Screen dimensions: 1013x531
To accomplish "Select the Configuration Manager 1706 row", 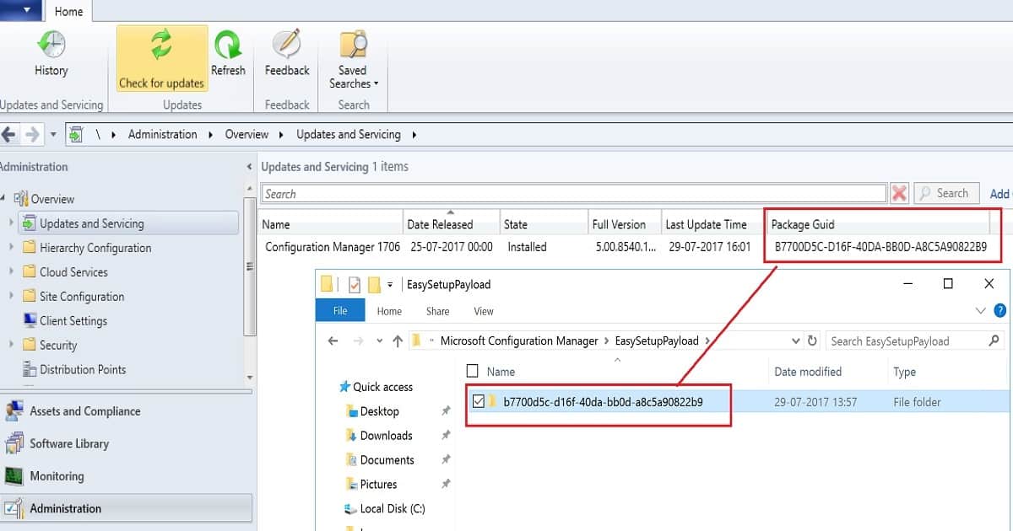I will (x=625, y=247).
